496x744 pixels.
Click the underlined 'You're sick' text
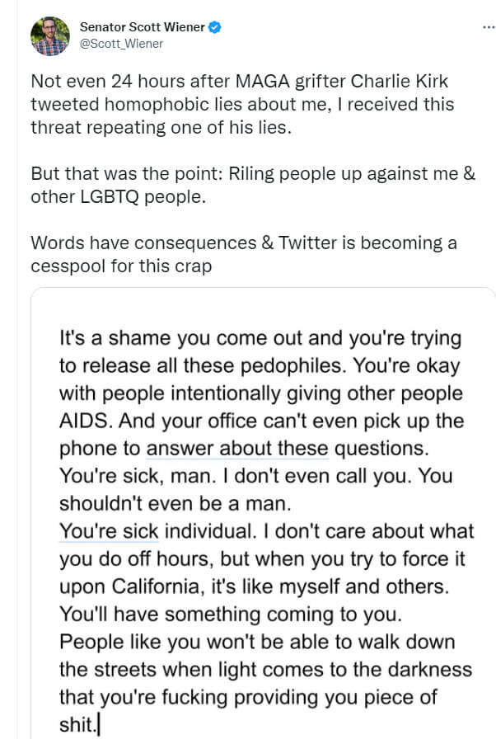109,531
